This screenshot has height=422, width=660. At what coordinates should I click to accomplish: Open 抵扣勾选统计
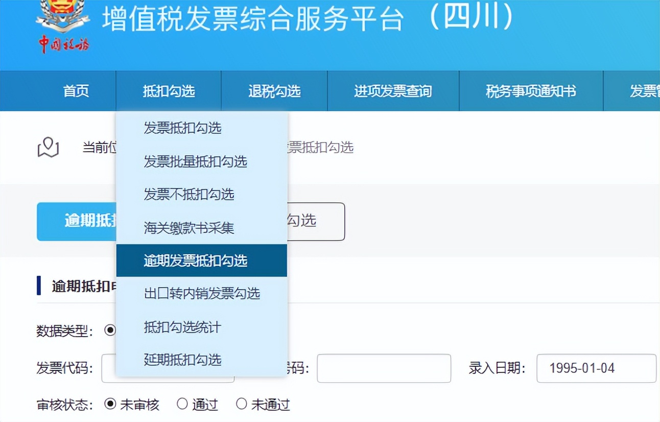click(x=183, y=327)
